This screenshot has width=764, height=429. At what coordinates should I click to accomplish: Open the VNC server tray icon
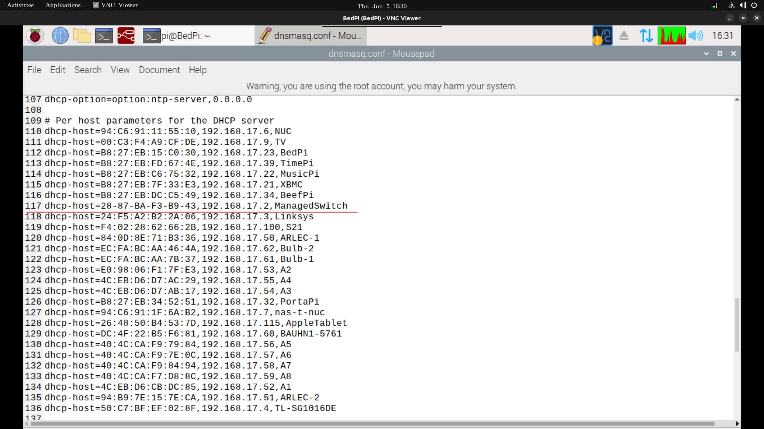(602, 36)
